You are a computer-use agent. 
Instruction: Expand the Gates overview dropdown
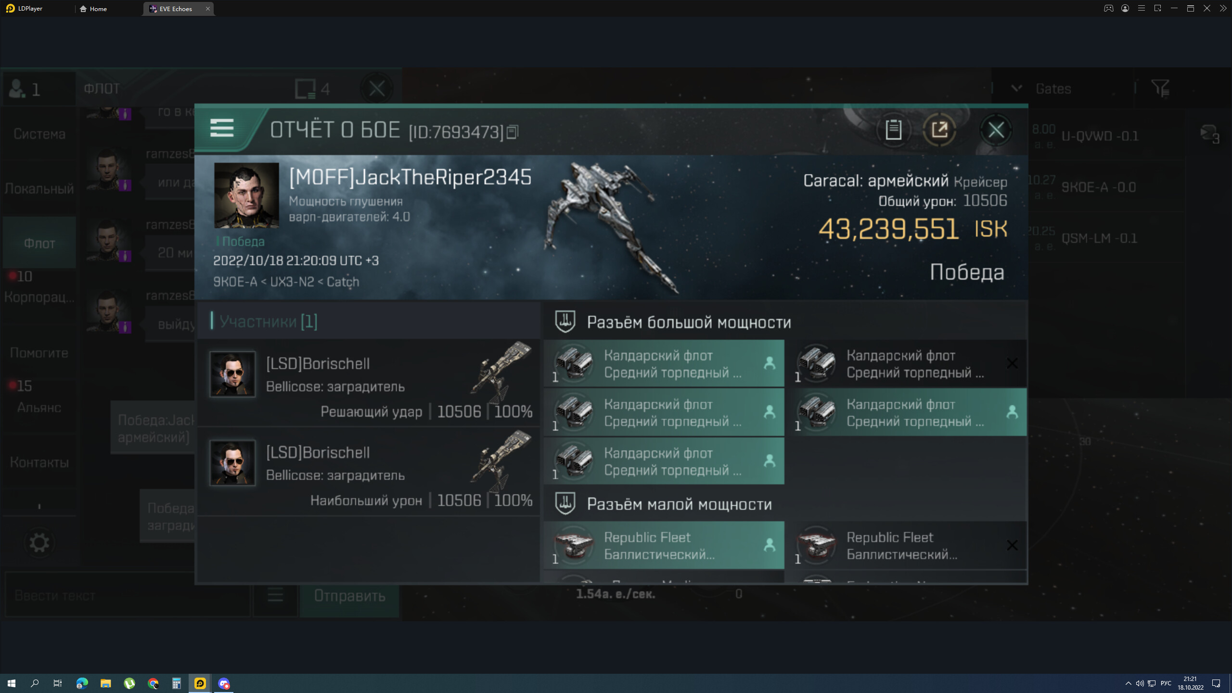(x=1016, y=89)
